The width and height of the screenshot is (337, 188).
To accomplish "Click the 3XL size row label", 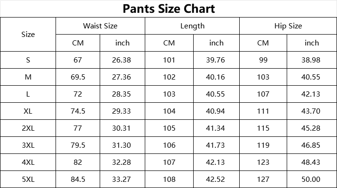I will pos(28,145).
